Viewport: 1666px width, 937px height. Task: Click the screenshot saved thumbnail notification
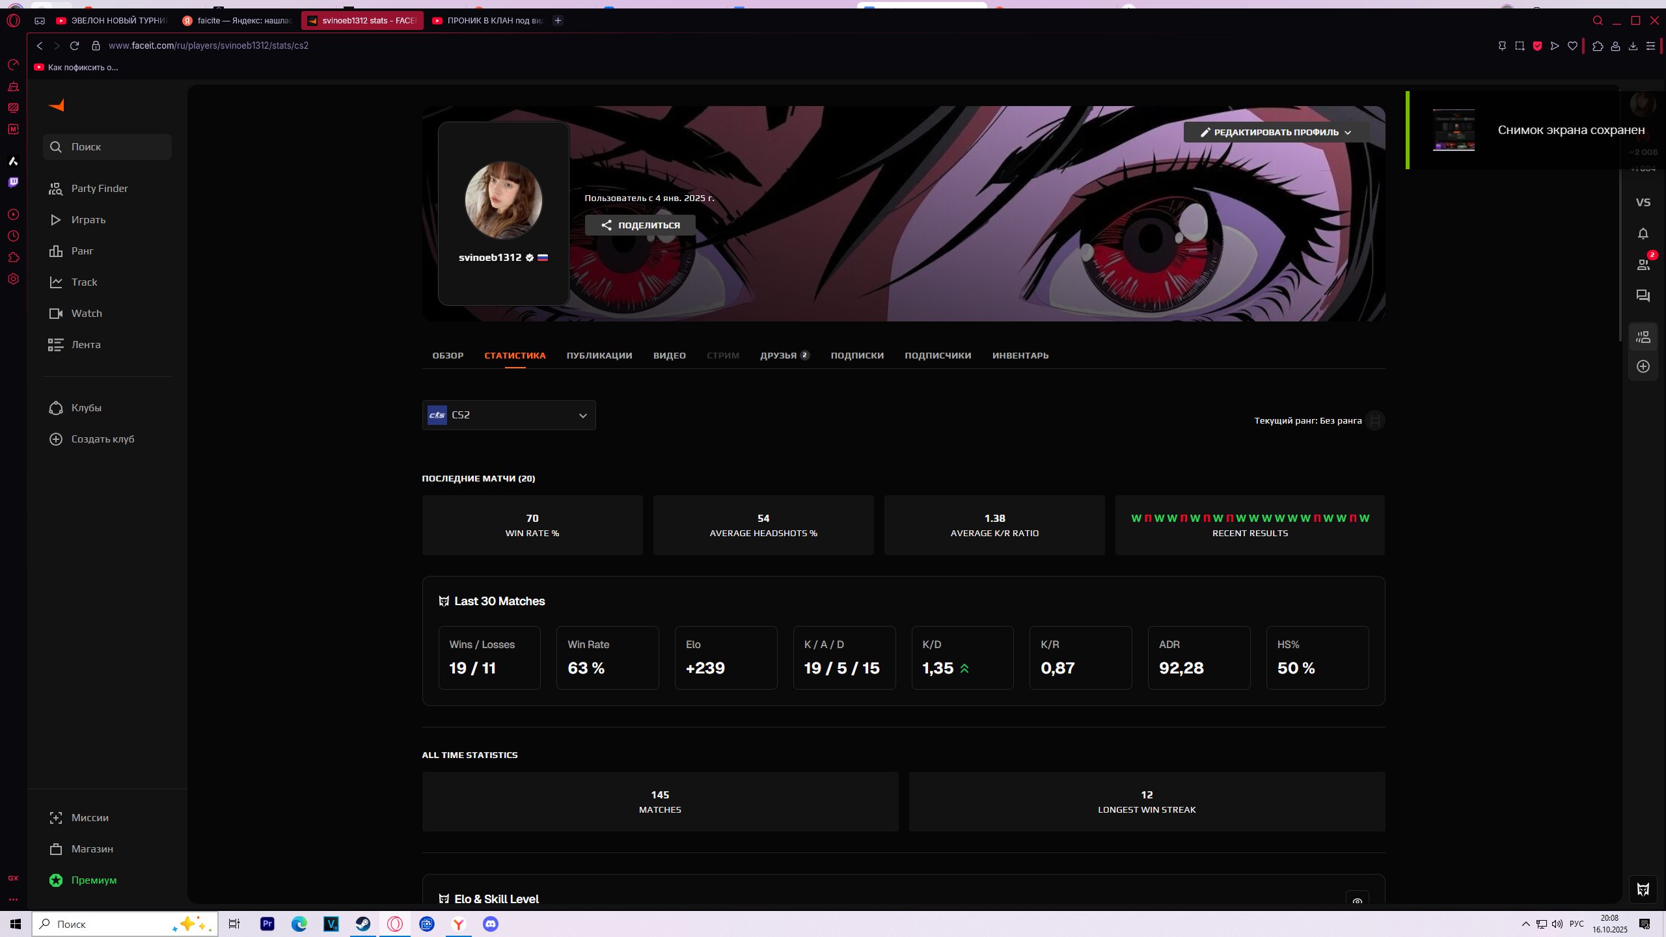tap(1453, 130)
